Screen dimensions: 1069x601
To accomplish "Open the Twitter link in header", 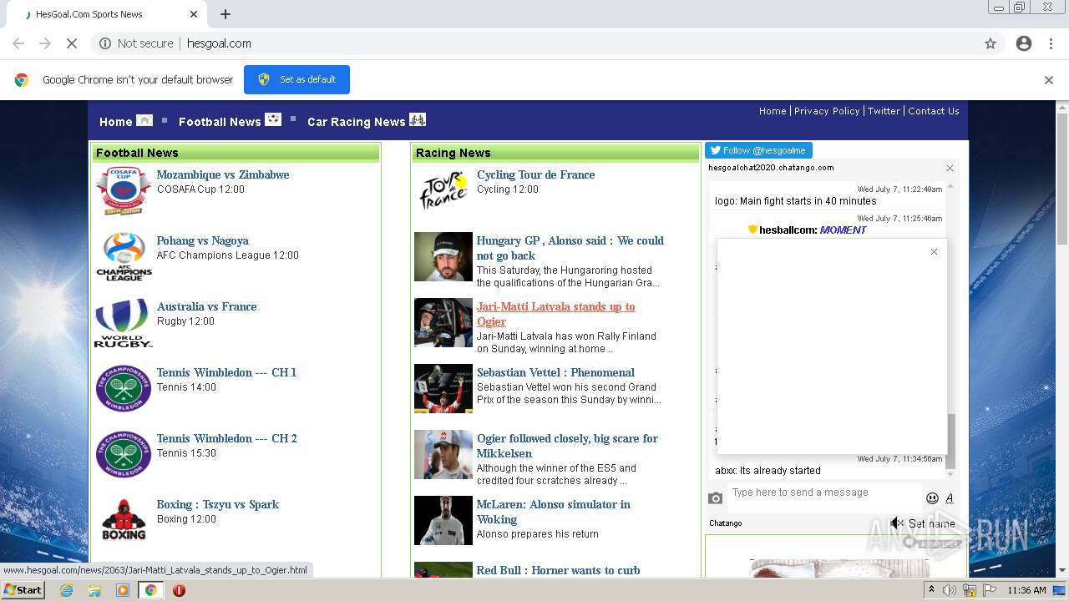I will click(x=884, y=111).
